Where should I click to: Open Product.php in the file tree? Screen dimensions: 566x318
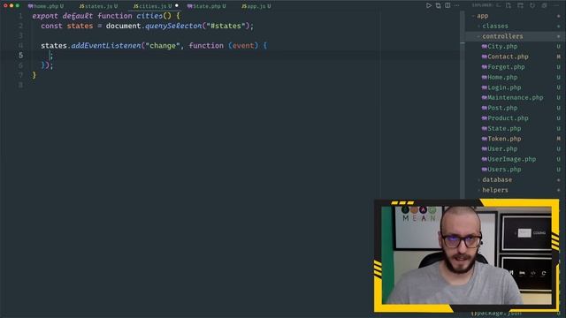point(508,117)
